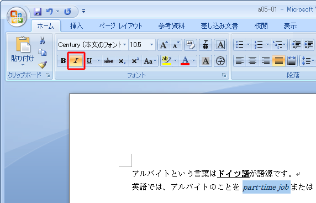Open the 表示 tab
Image resolution: width=316 pixels, height=203 pixels.
point(290,26)
